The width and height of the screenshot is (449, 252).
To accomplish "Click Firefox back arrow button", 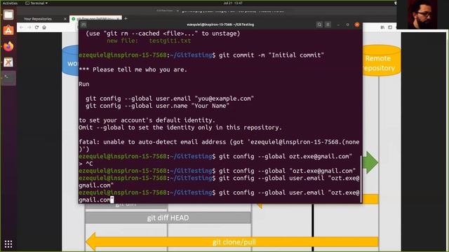I will pyautogui.click(x=22, y=27).
